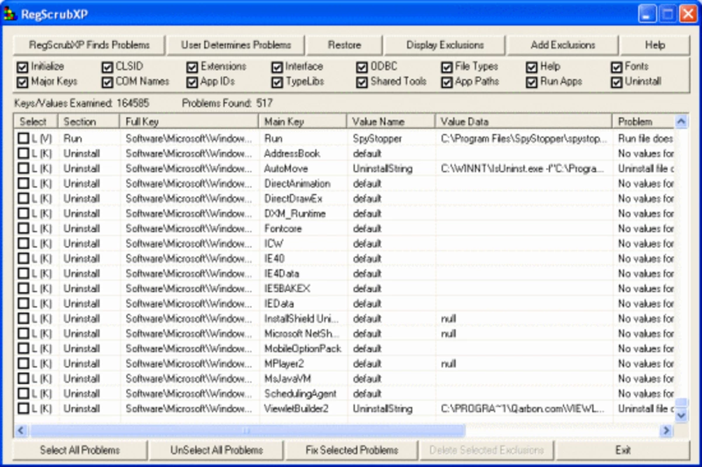Select the AutoMove row's checkbox
The image size is (702, 467).
click(x=23, y=169)
